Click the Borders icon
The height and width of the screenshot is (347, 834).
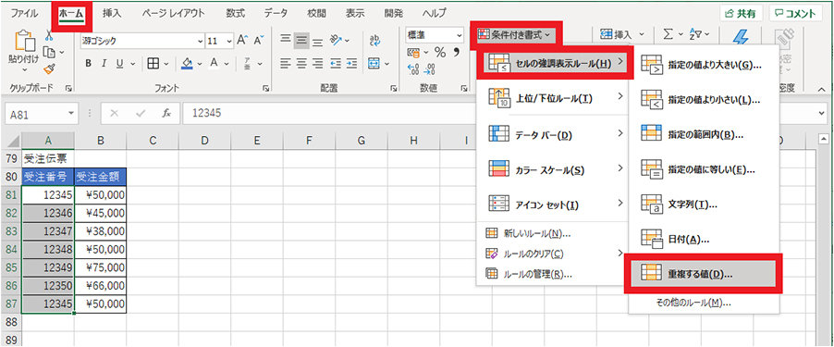(x=153, y=63)
